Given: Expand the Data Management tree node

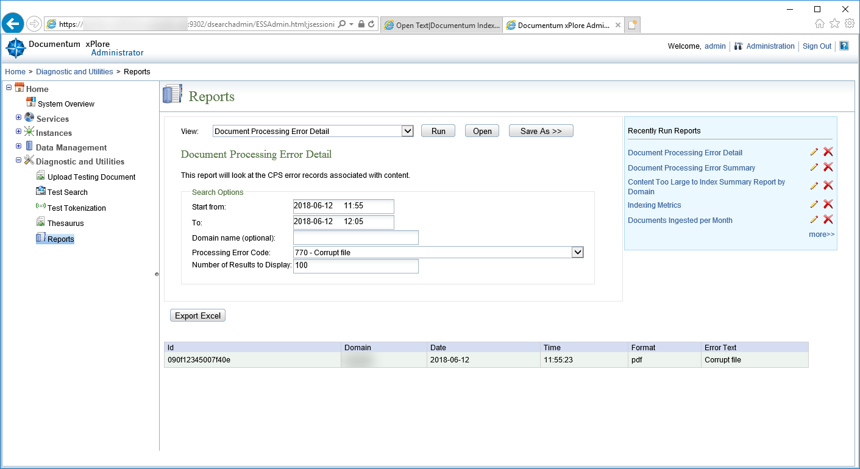Looking at the screenshot, I should tap(18, 146).
